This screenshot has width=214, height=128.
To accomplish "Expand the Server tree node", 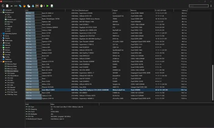I will tap(1, 36).
